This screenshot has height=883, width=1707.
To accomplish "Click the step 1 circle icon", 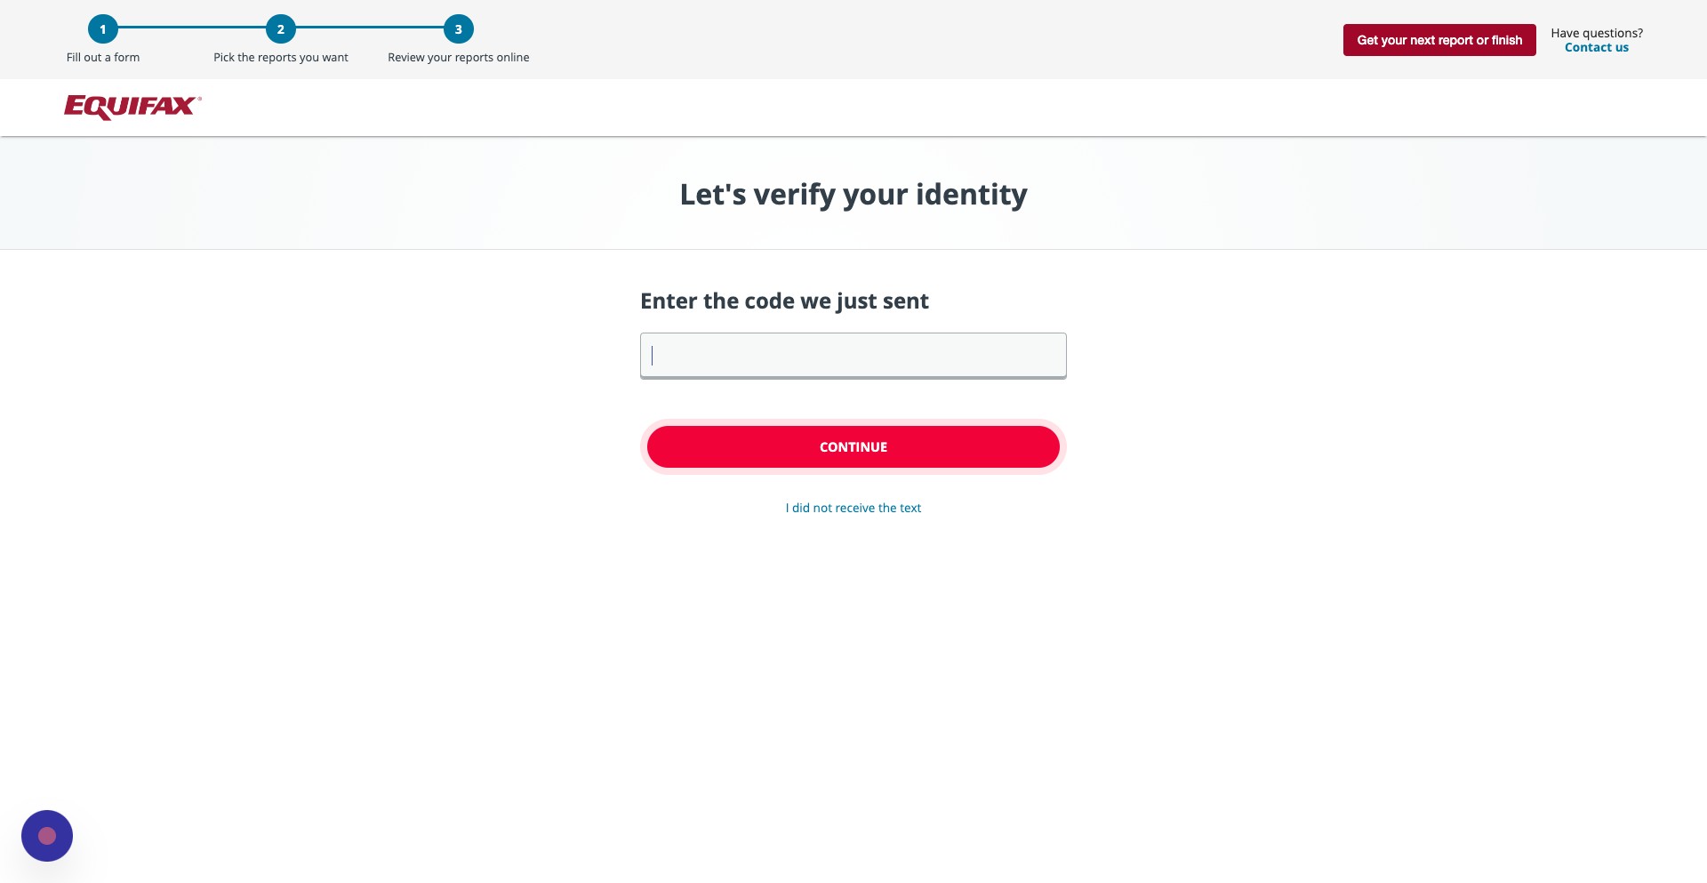I will point(103,29).
